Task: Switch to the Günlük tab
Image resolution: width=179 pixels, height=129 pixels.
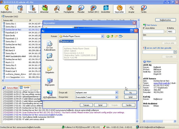Action: click(x=25, y=87)
